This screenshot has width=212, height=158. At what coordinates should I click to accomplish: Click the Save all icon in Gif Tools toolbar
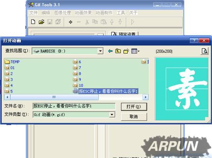click(x=58, y=22)
